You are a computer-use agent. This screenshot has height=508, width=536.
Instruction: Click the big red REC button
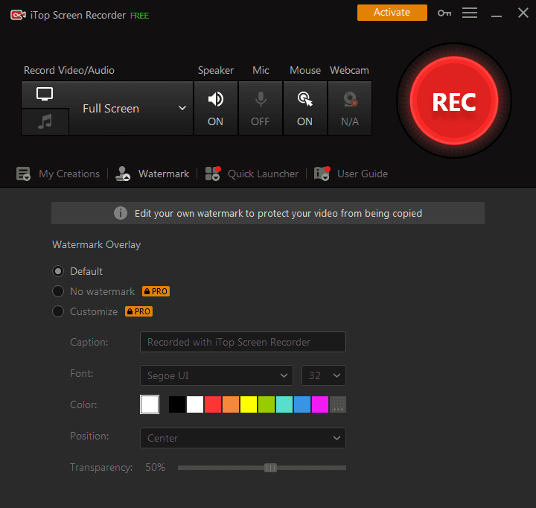(454, 101)
